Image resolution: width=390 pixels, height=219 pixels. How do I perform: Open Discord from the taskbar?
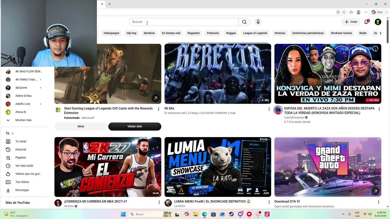point(240,214)
